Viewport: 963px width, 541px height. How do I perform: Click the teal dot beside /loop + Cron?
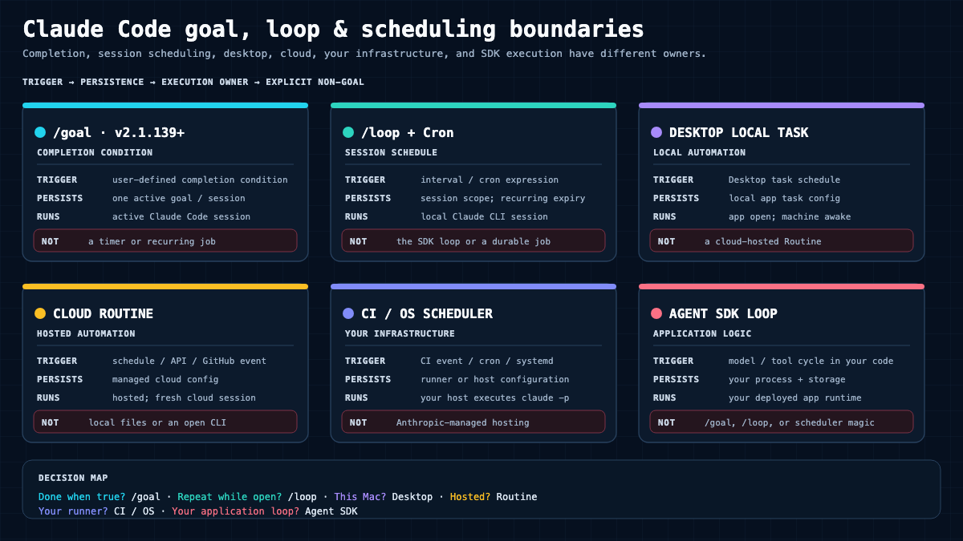click(x=348, y=132)
